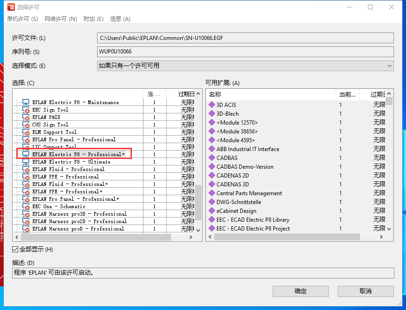Click the EEC Sign Tool license icon
Screen dimensions: 406x310
click(26, 110)
